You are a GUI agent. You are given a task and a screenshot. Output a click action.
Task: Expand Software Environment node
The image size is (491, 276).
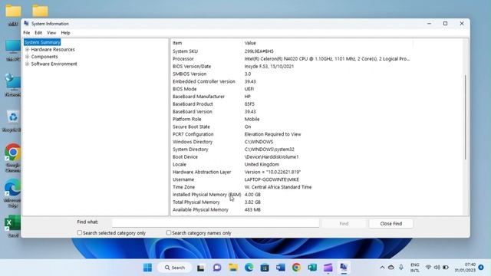[28, 64]
